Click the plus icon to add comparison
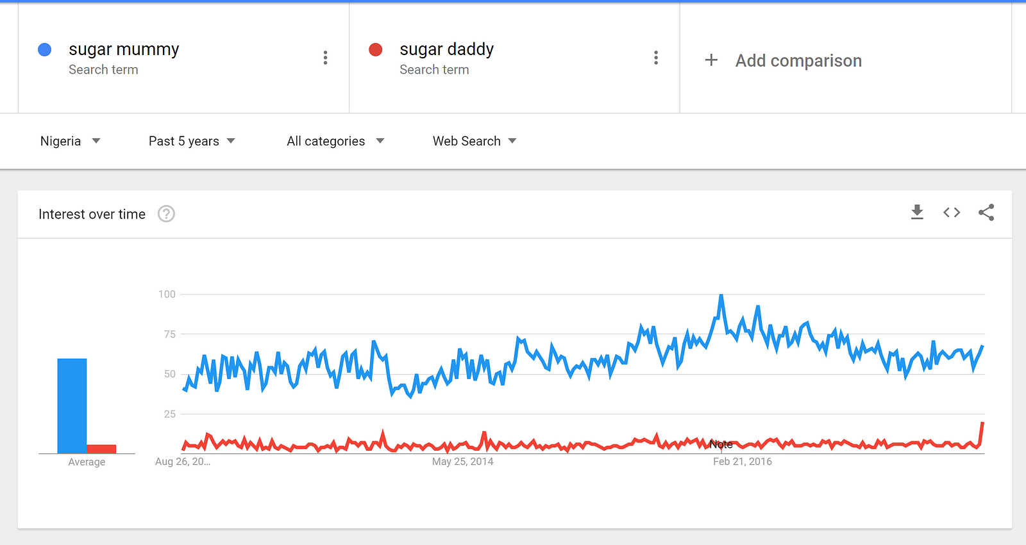1026x545 pixels. point(711,60)
